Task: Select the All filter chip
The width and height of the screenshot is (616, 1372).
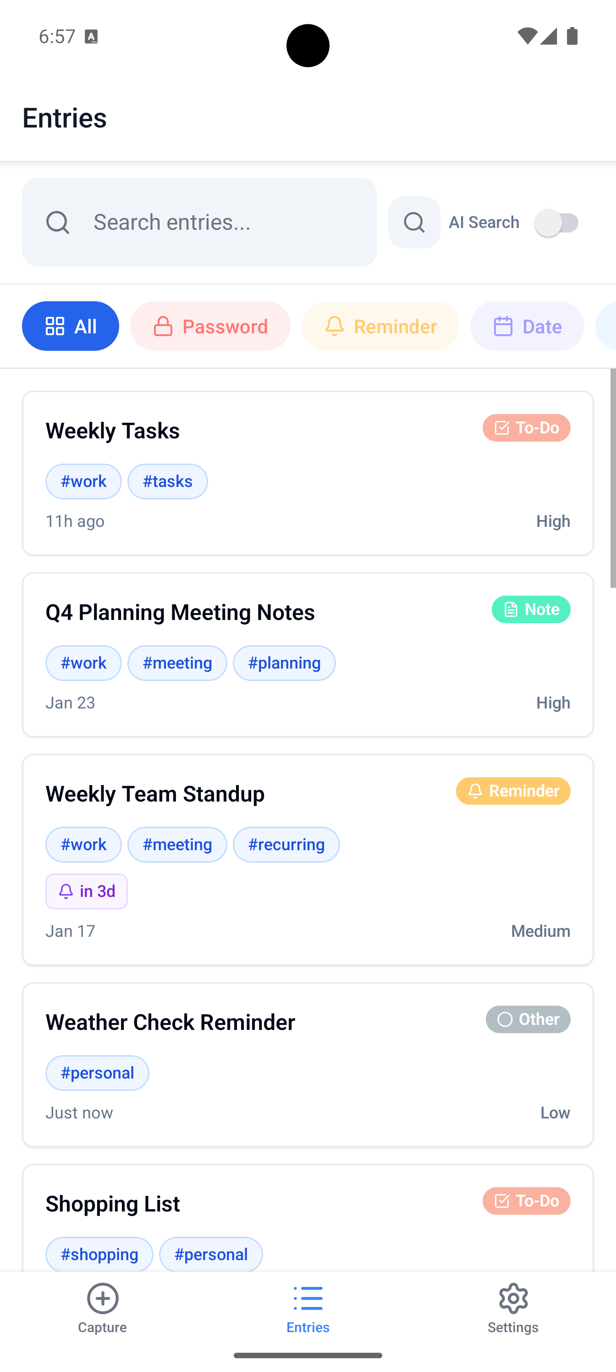Action: [x=70, y=326]
